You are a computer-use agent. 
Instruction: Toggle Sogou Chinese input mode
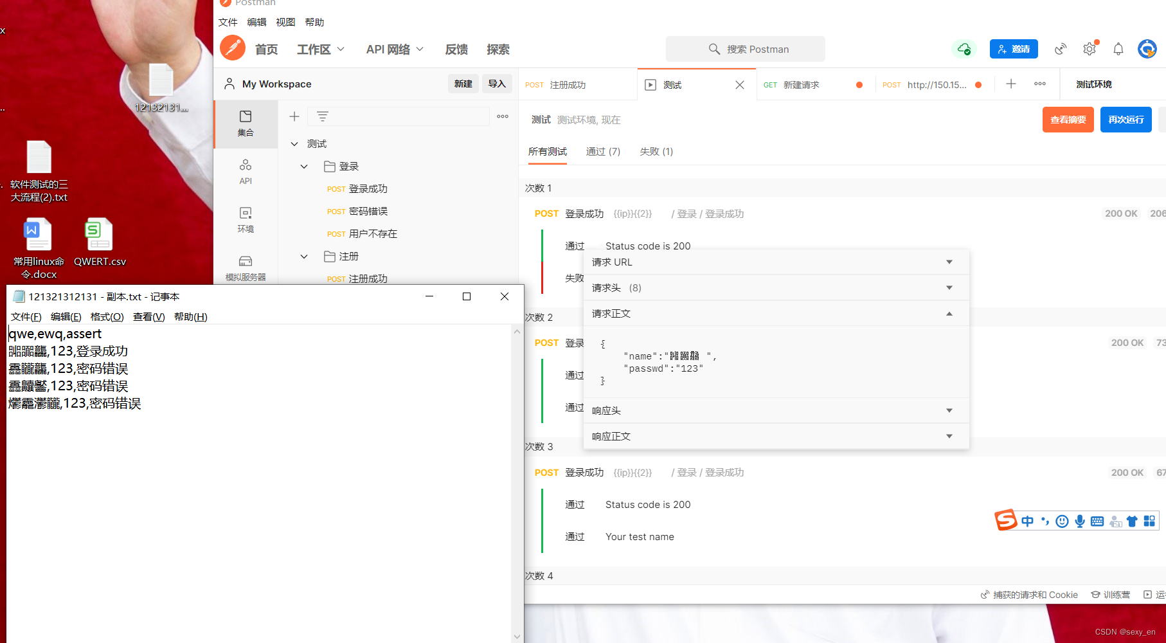pyautogui.click(x=1028, y=521)
